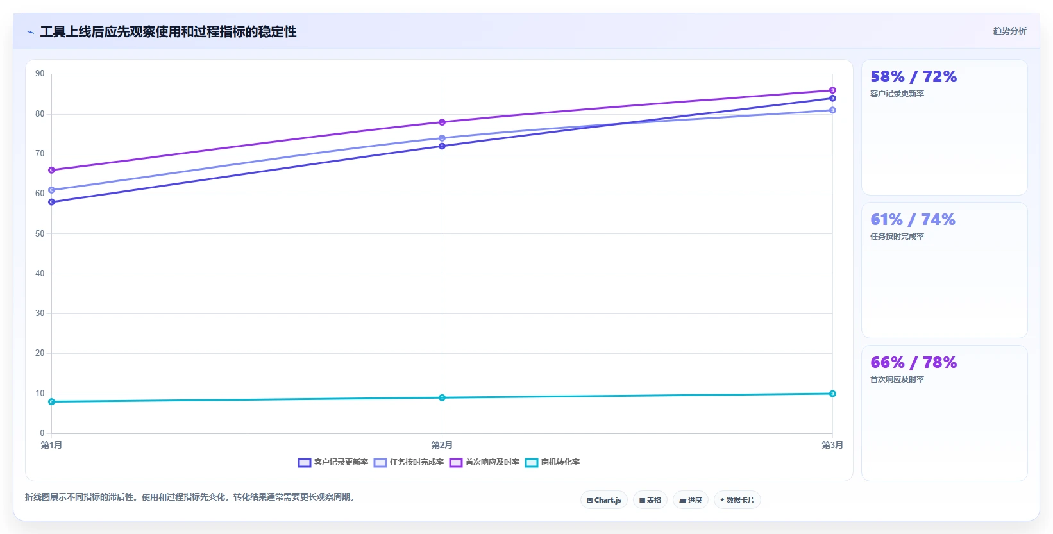This screenshot has height=534, width=1053.
Task: Click the 任务按时完成率 data point at 第2月
Action: (x=442, y=138)
